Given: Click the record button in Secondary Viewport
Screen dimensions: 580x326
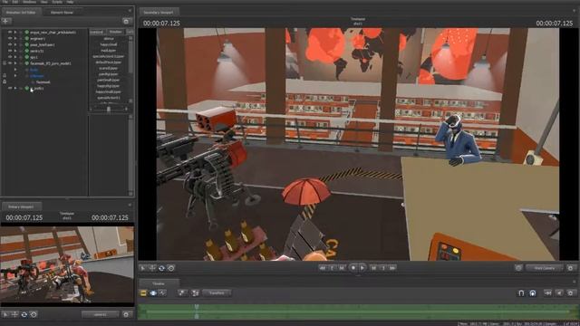Looking at the screenshot, I should (353, 268).
